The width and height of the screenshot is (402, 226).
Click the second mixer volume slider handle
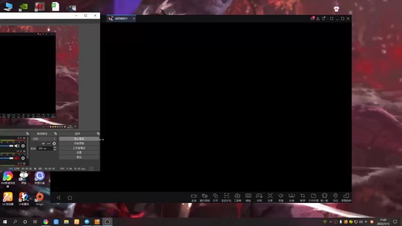[x=11, y=158]
